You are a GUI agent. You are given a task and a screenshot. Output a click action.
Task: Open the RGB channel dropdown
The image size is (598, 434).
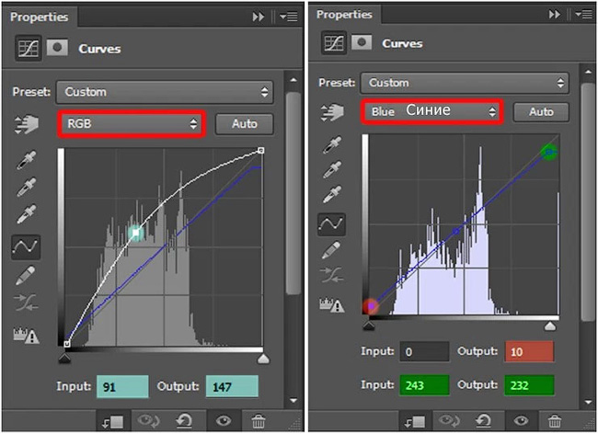(132, 123)
